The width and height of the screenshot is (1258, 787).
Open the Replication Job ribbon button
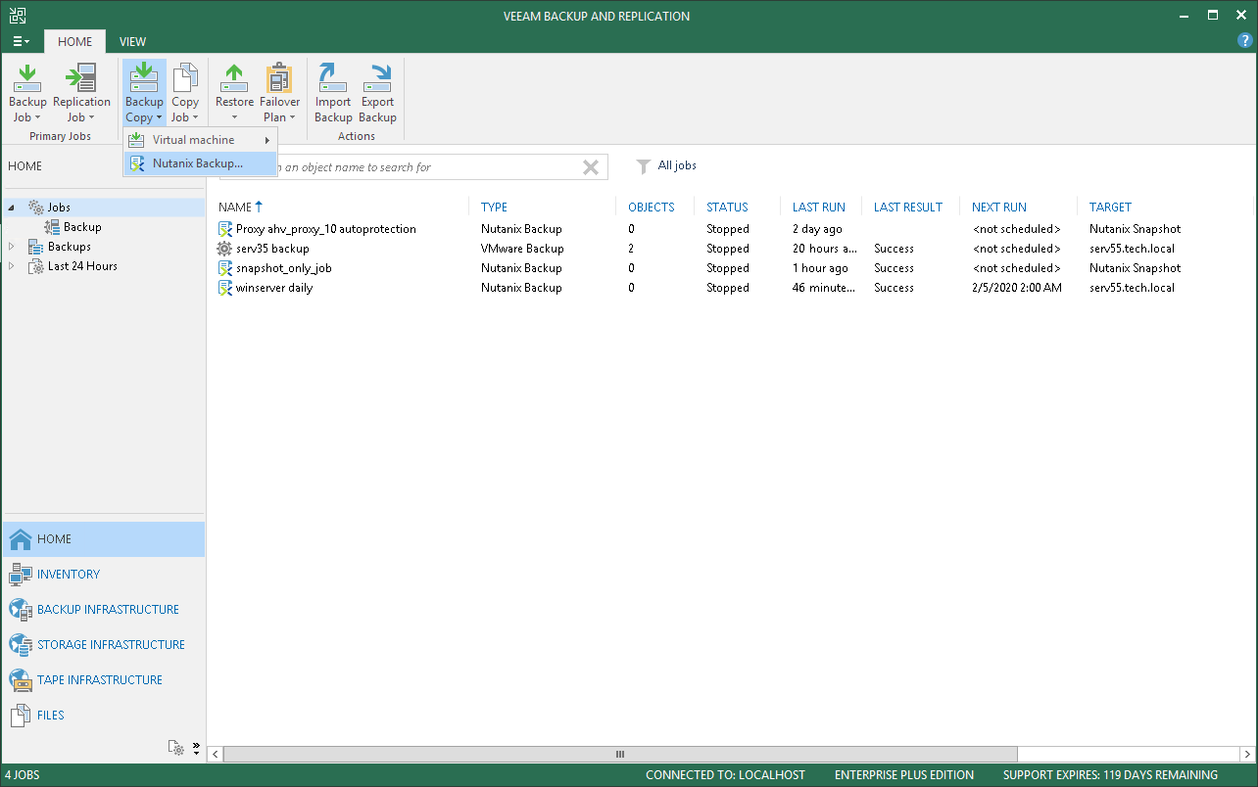(81, 94)
